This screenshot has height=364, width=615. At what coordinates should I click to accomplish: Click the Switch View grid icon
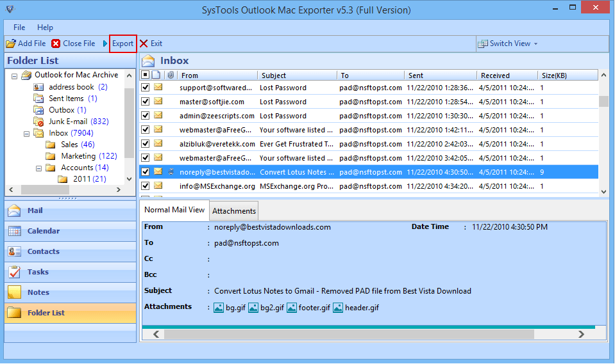point(483,44)
